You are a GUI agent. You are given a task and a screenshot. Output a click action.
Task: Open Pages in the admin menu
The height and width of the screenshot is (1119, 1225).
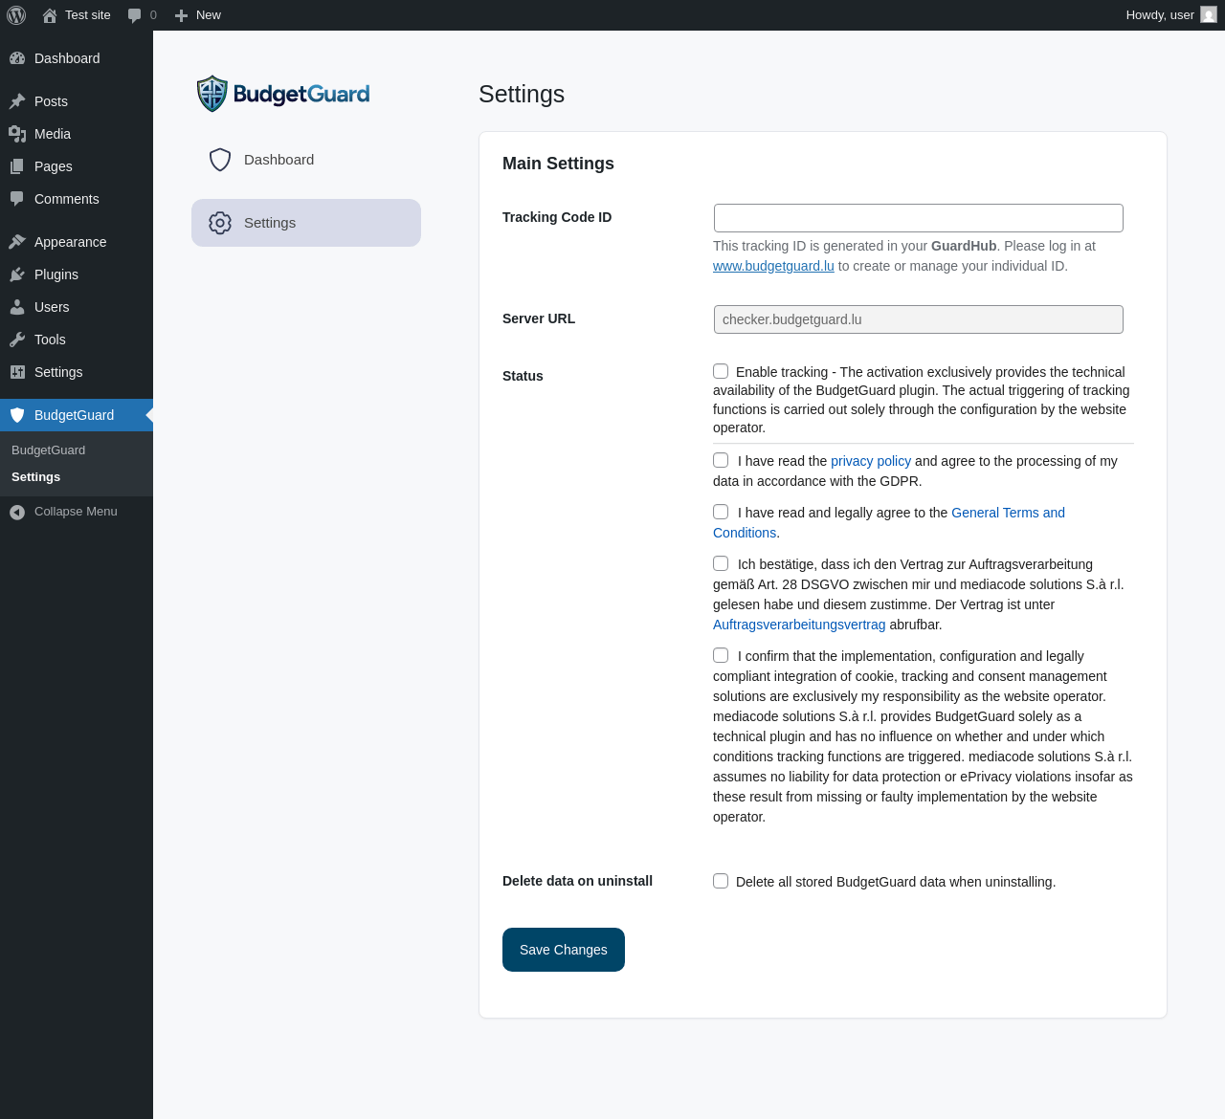click(77, 166)
